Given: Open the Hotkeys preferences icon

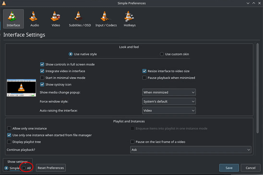Looking at the screenshot, I should (130, 19).
